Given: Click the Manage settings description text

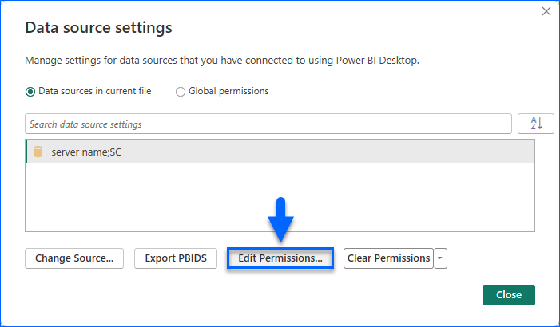Looking at the screenshot, I should [223, 60].
